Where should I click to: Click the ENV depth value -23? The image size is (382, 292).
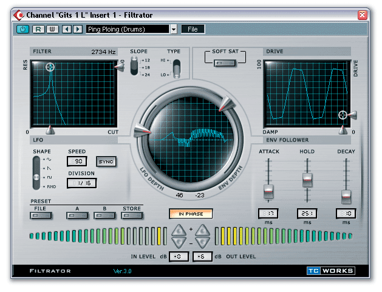pyautogui.click(x=200, y=195)
